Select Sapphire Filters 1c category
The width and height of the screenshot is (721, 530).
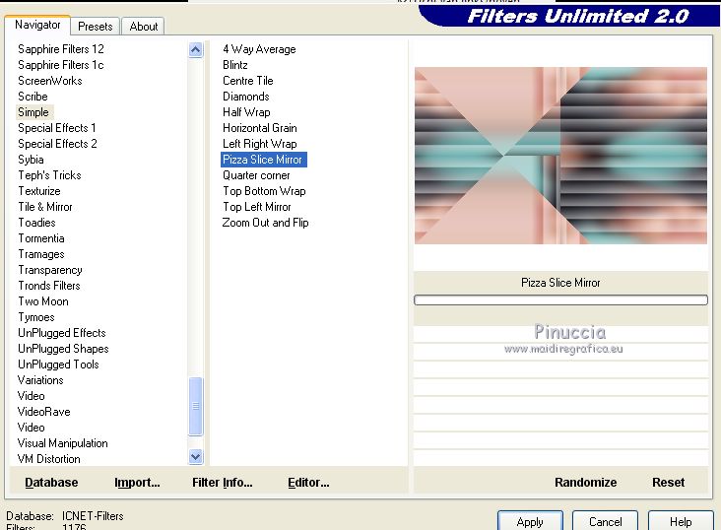click(x=61, y=65)
